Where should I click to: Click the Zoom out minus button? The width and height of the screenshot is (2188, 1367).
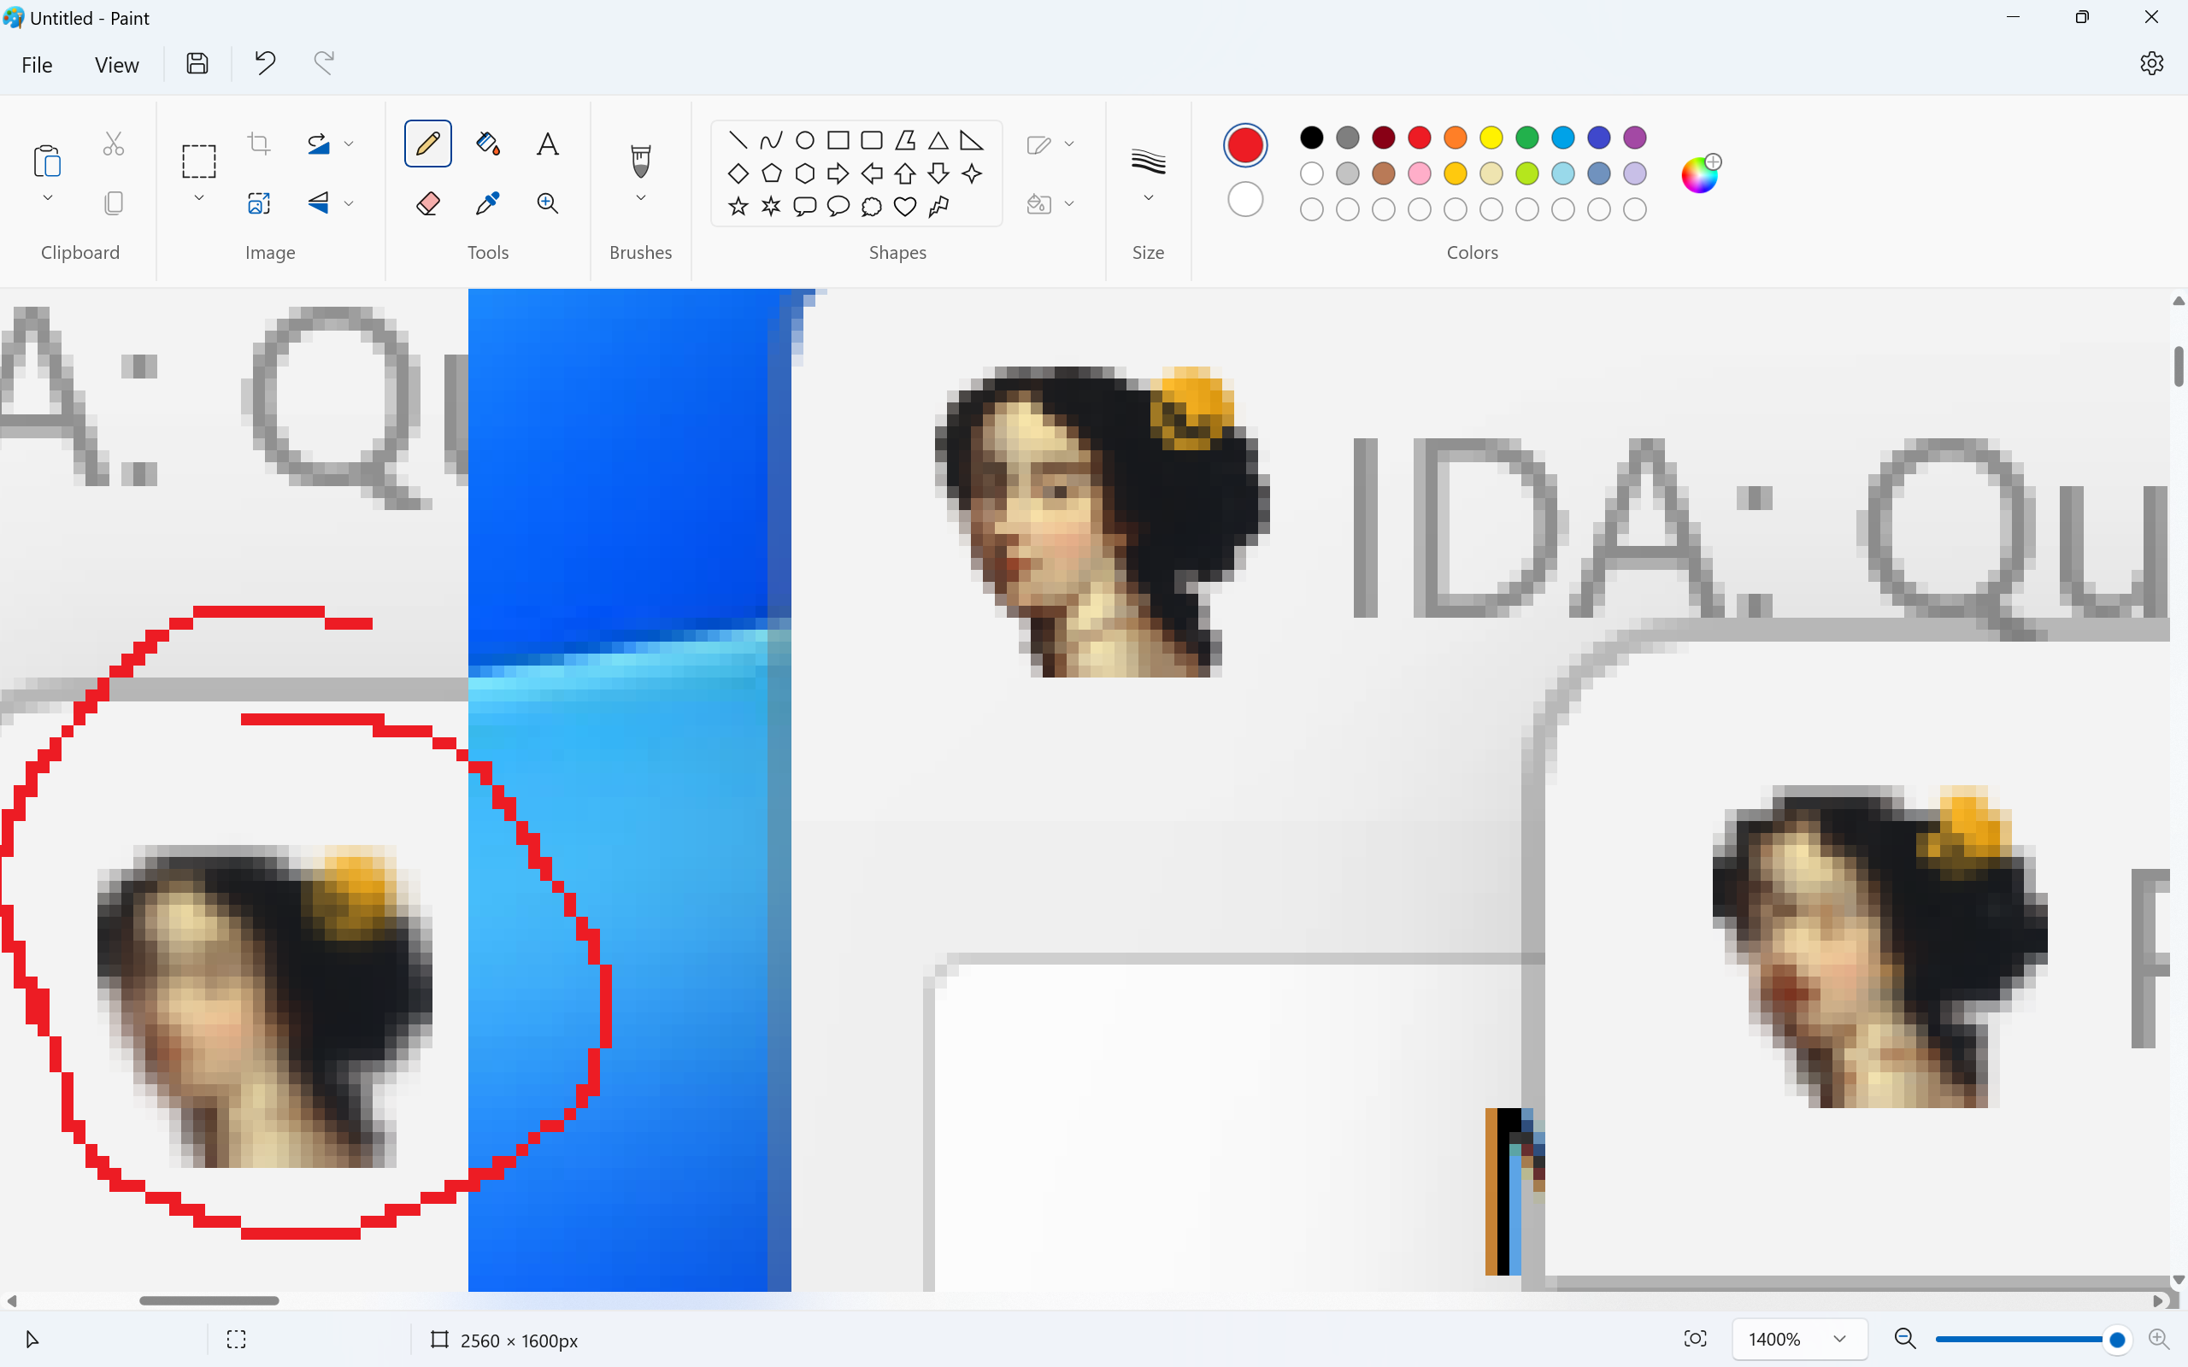pyautogui.click(x=1905, y=1339)
